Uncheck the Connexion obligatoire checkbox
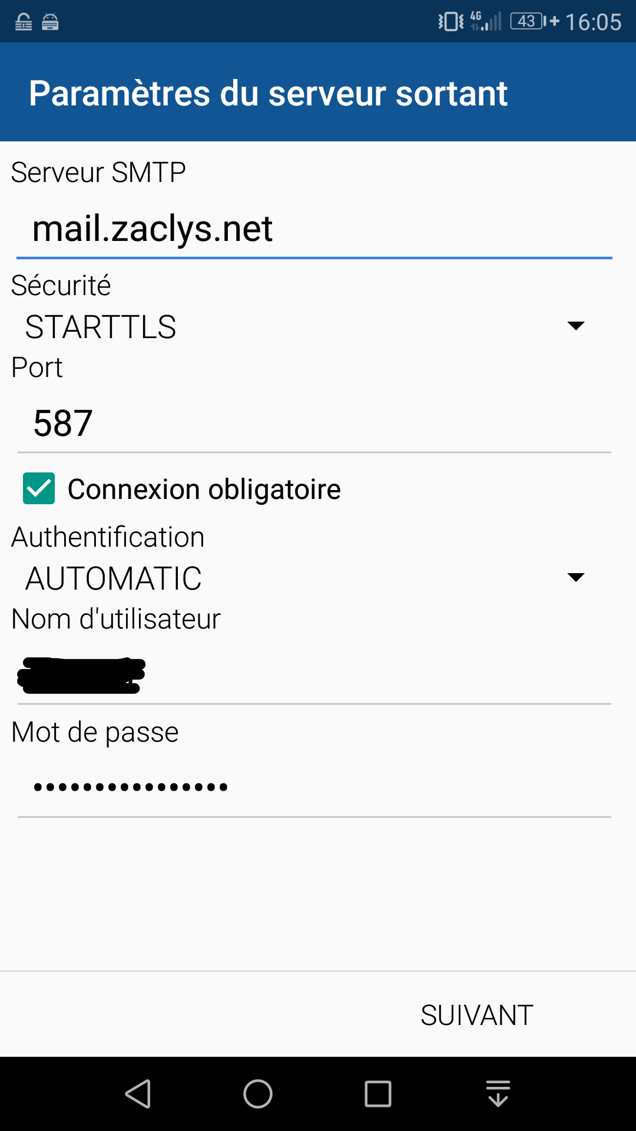 click(39, 489)
